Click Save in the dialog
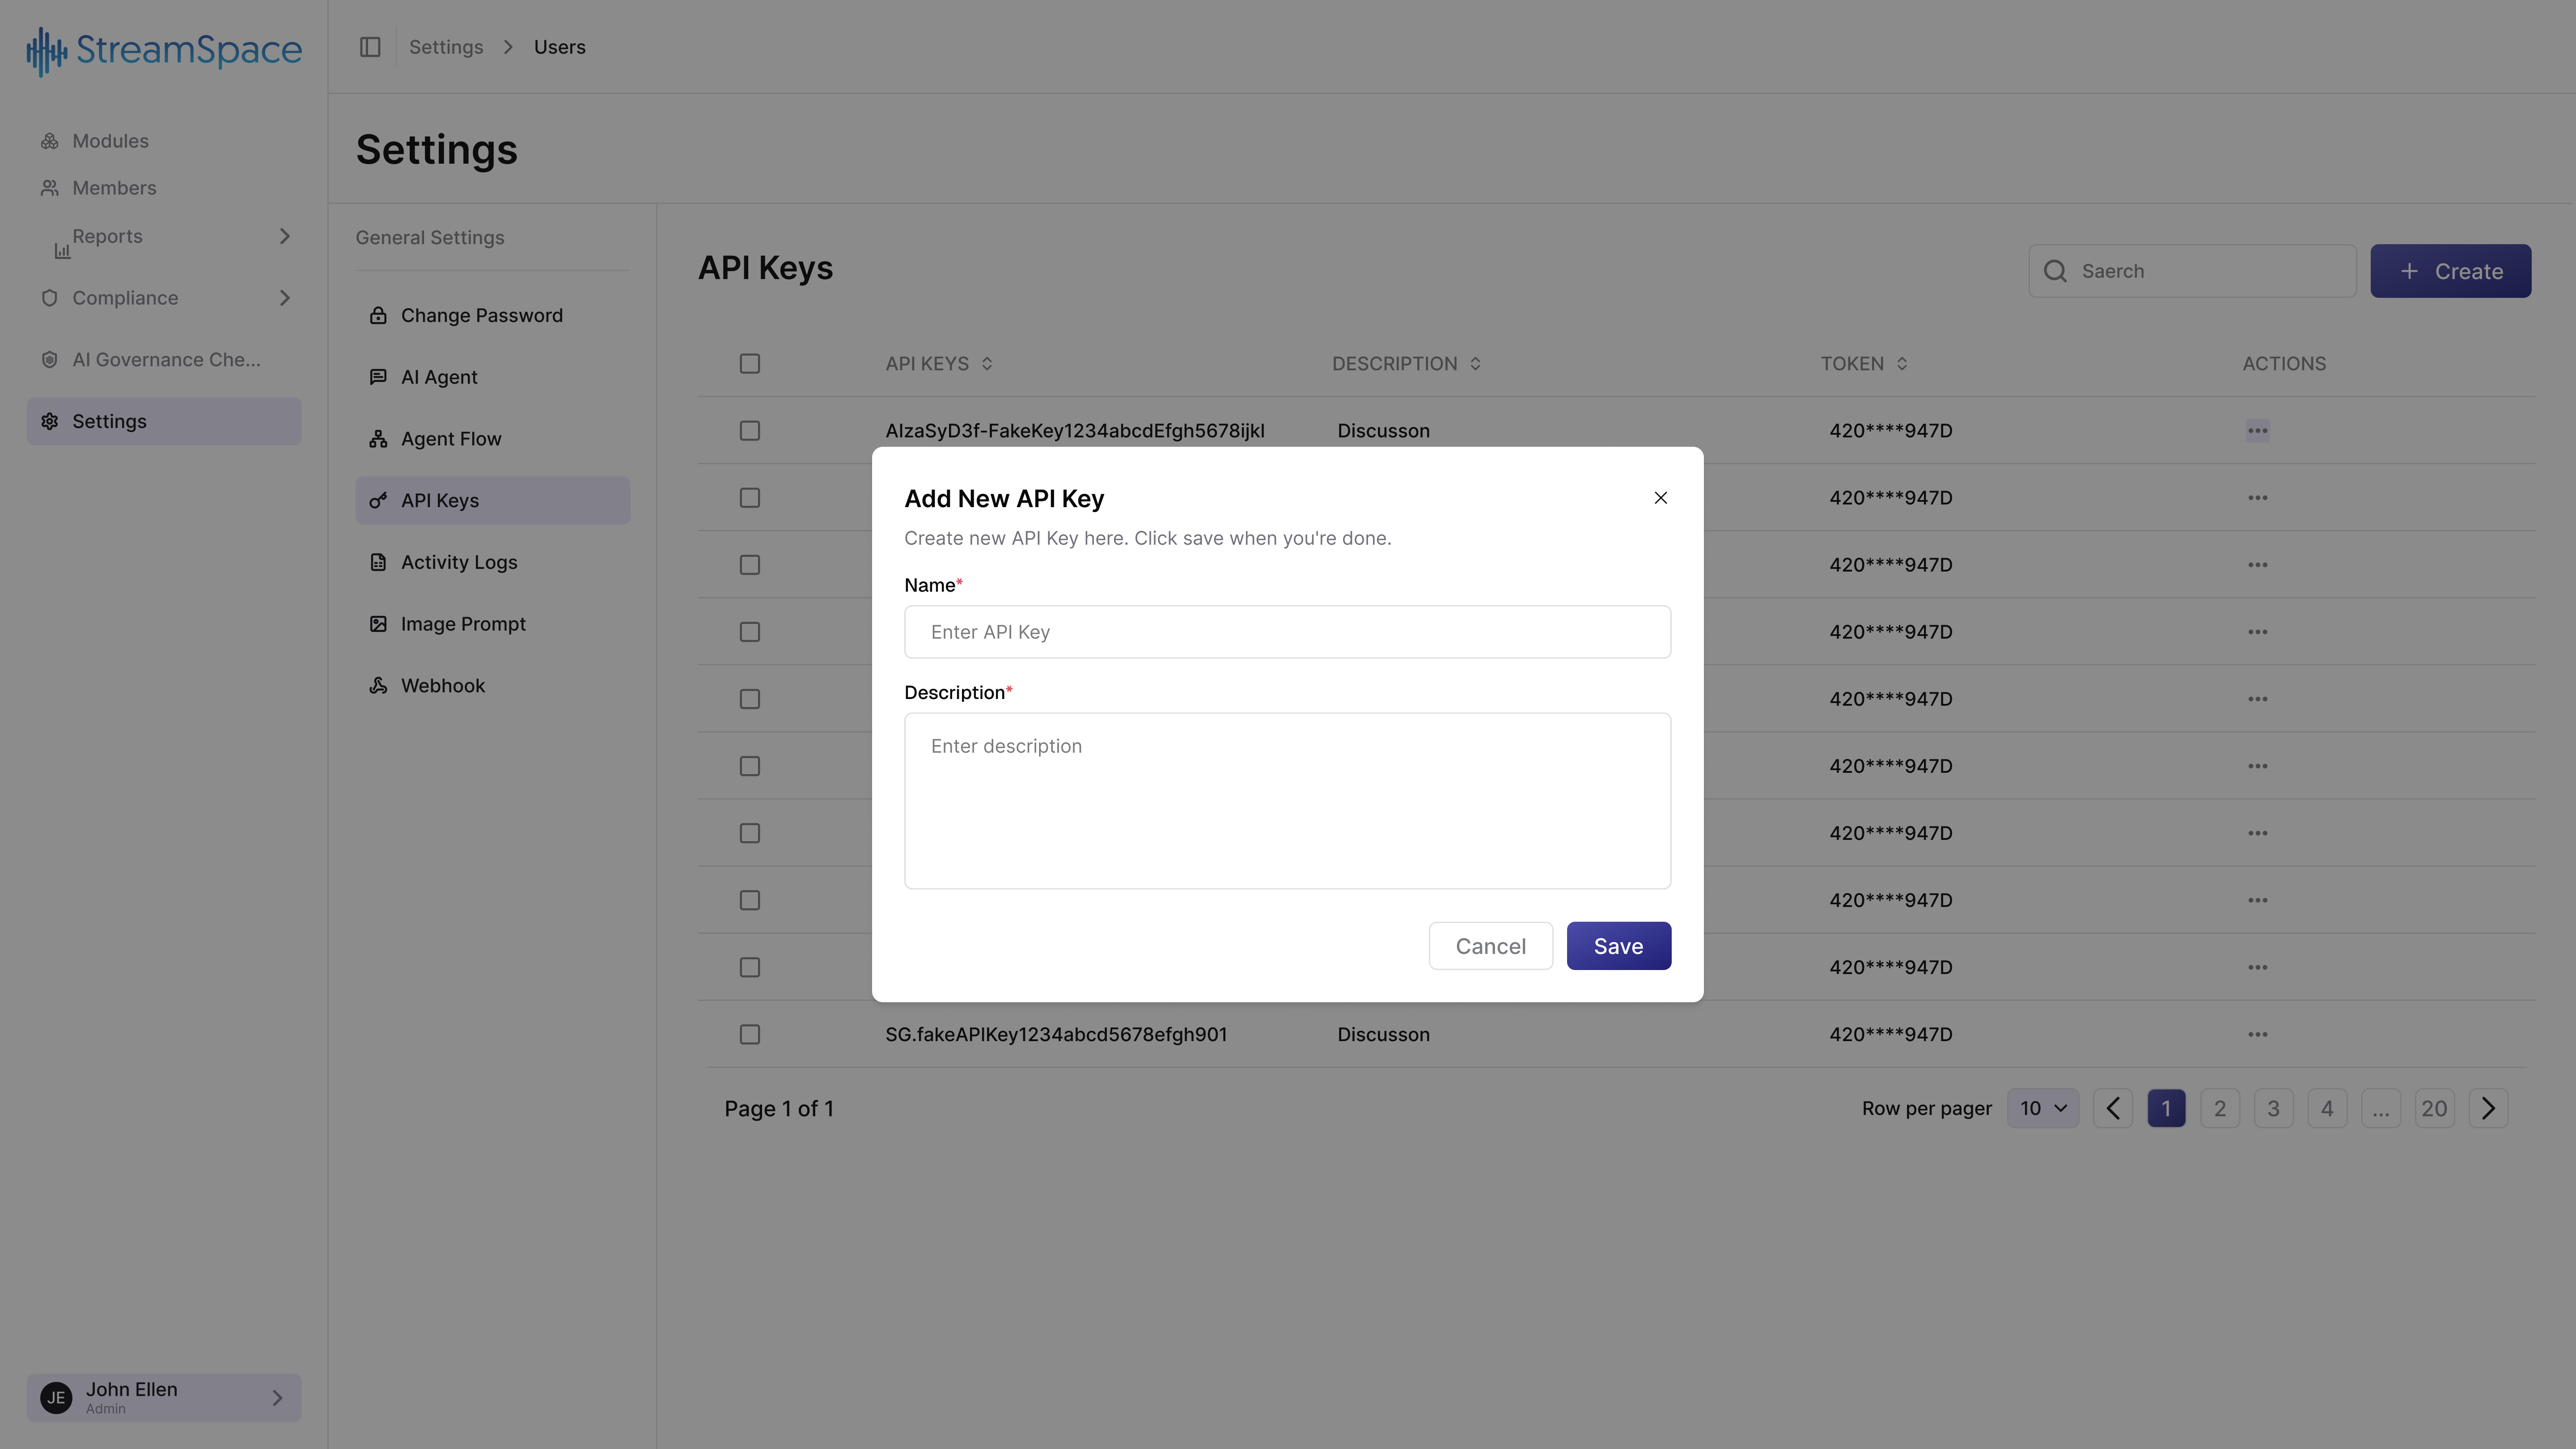Viewport: 2576px width, 1449px height. click(x=1619, y=946)
